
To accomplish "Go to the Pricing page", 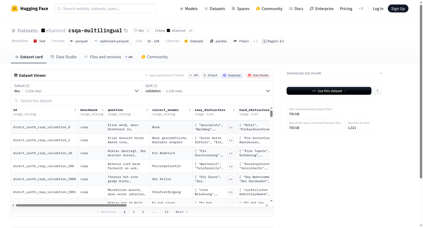I will [x=346, y=8].
